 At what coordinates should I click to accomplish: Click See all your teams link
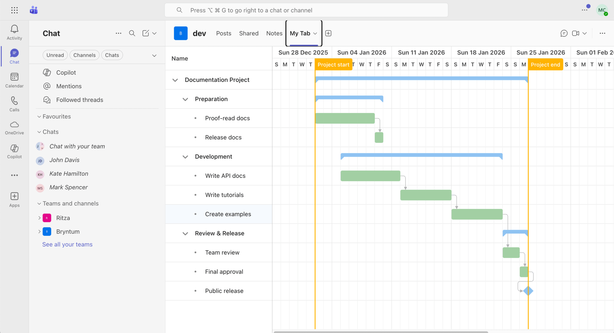pyautogui.click(x=67, y=244)
